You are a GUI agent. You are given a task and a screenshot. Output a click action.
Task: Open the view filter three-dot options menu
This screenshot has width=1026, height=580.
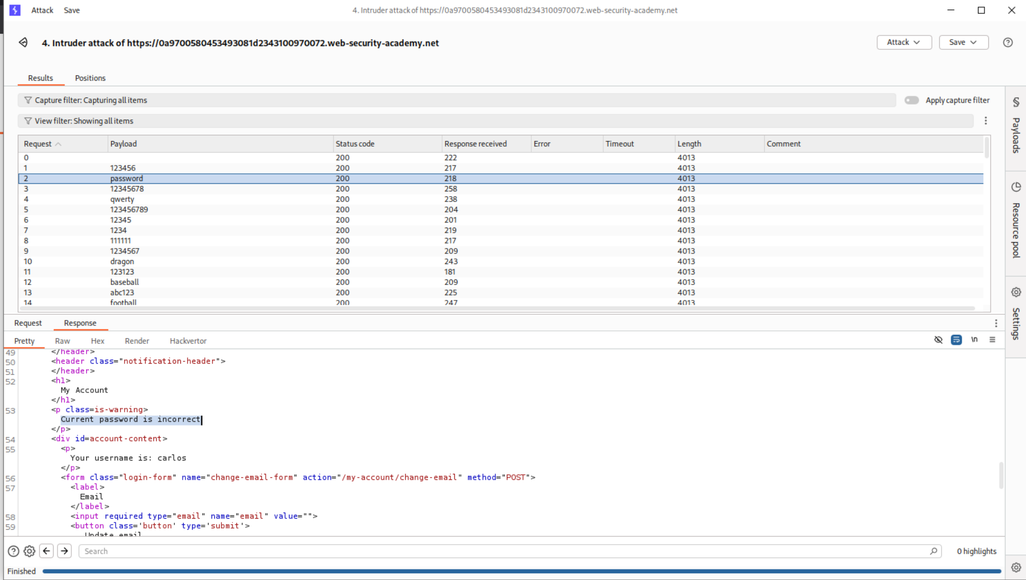click(x=986, y=121)
